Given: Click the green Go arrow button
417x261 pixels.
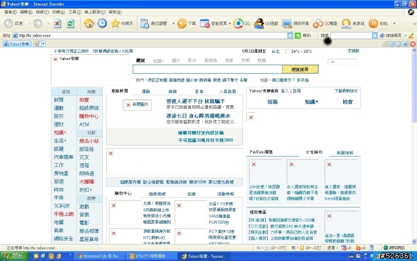Looking at the screenshot, I should 298,35.
